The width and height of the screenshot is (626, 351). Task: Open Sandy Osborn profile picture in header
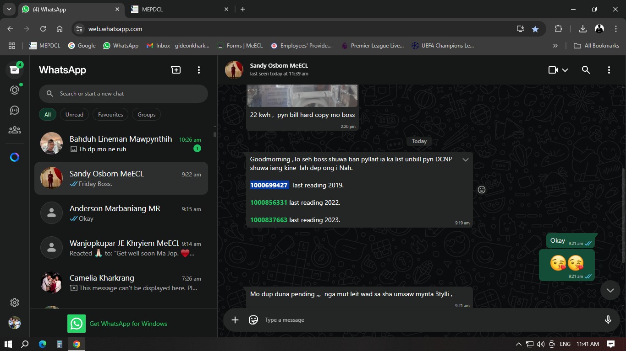234,70
